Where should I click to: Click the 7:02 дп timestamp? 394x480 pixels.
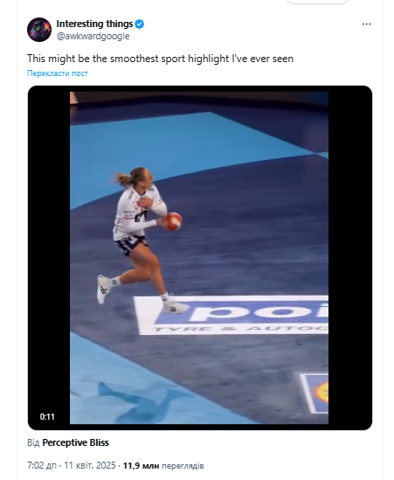[42, 466]
